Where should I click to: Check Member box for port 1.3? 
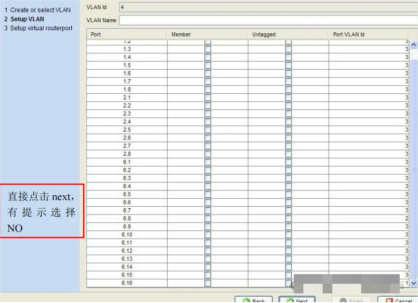tap(208, 49)
